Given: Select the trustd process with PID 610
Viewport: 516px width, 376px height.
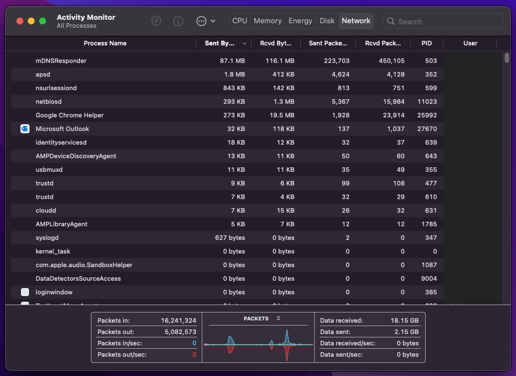Looking at the screenshot, I should coord(227,197).
